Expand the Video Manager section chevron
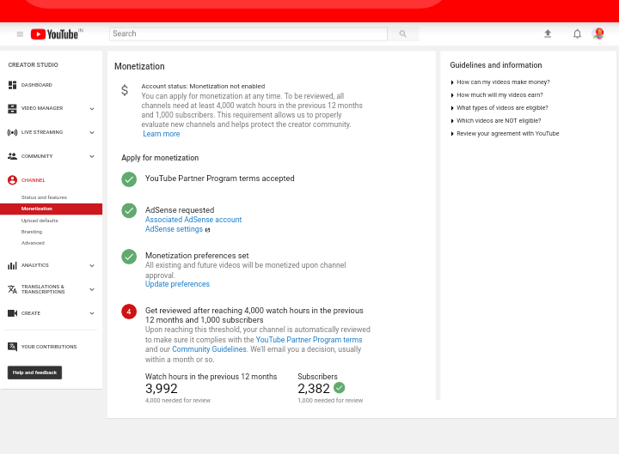Screen dimensions: 619x454 pyautogui.click(x=92, y=109)
